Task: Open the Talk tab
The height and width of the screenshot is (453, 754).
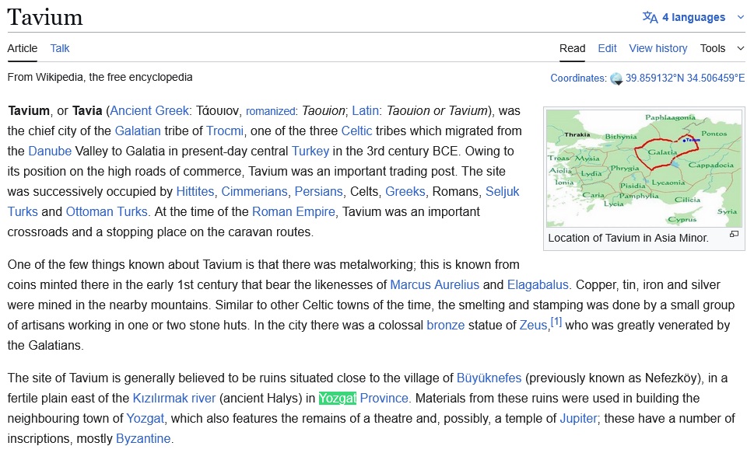Action: coord(60,48)
